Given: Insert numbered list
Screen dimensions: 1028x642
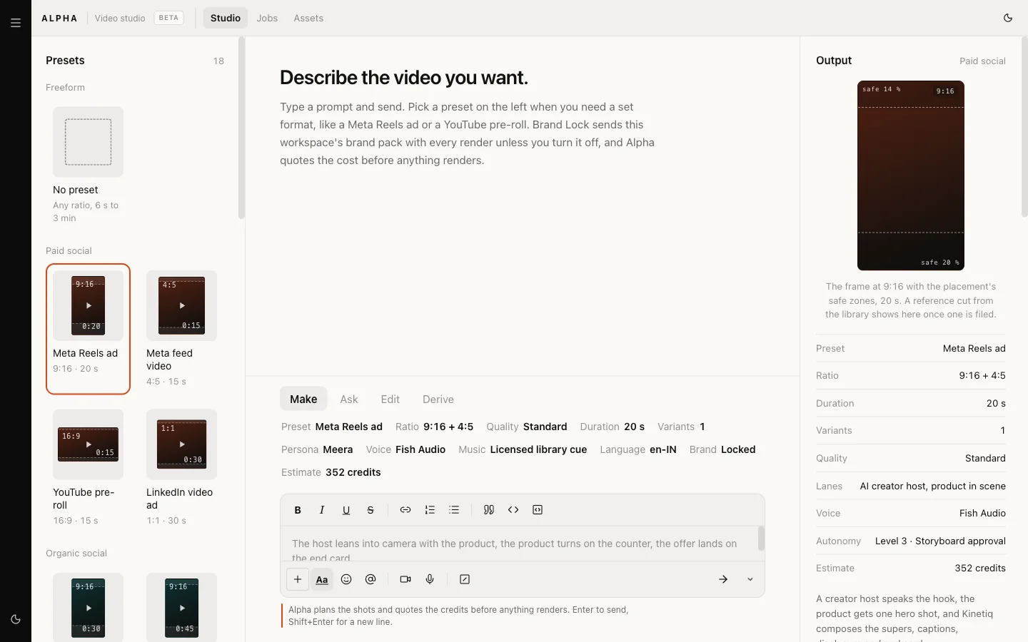Looking at the screenshot, I should (430, 510).
